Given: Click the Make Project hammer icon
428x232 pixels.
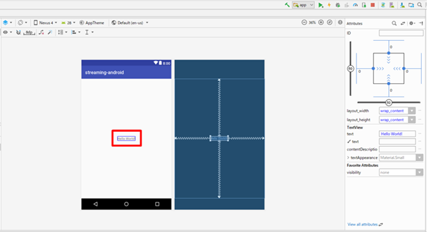Looking at the screenshot, I should (x=287, y=5).
